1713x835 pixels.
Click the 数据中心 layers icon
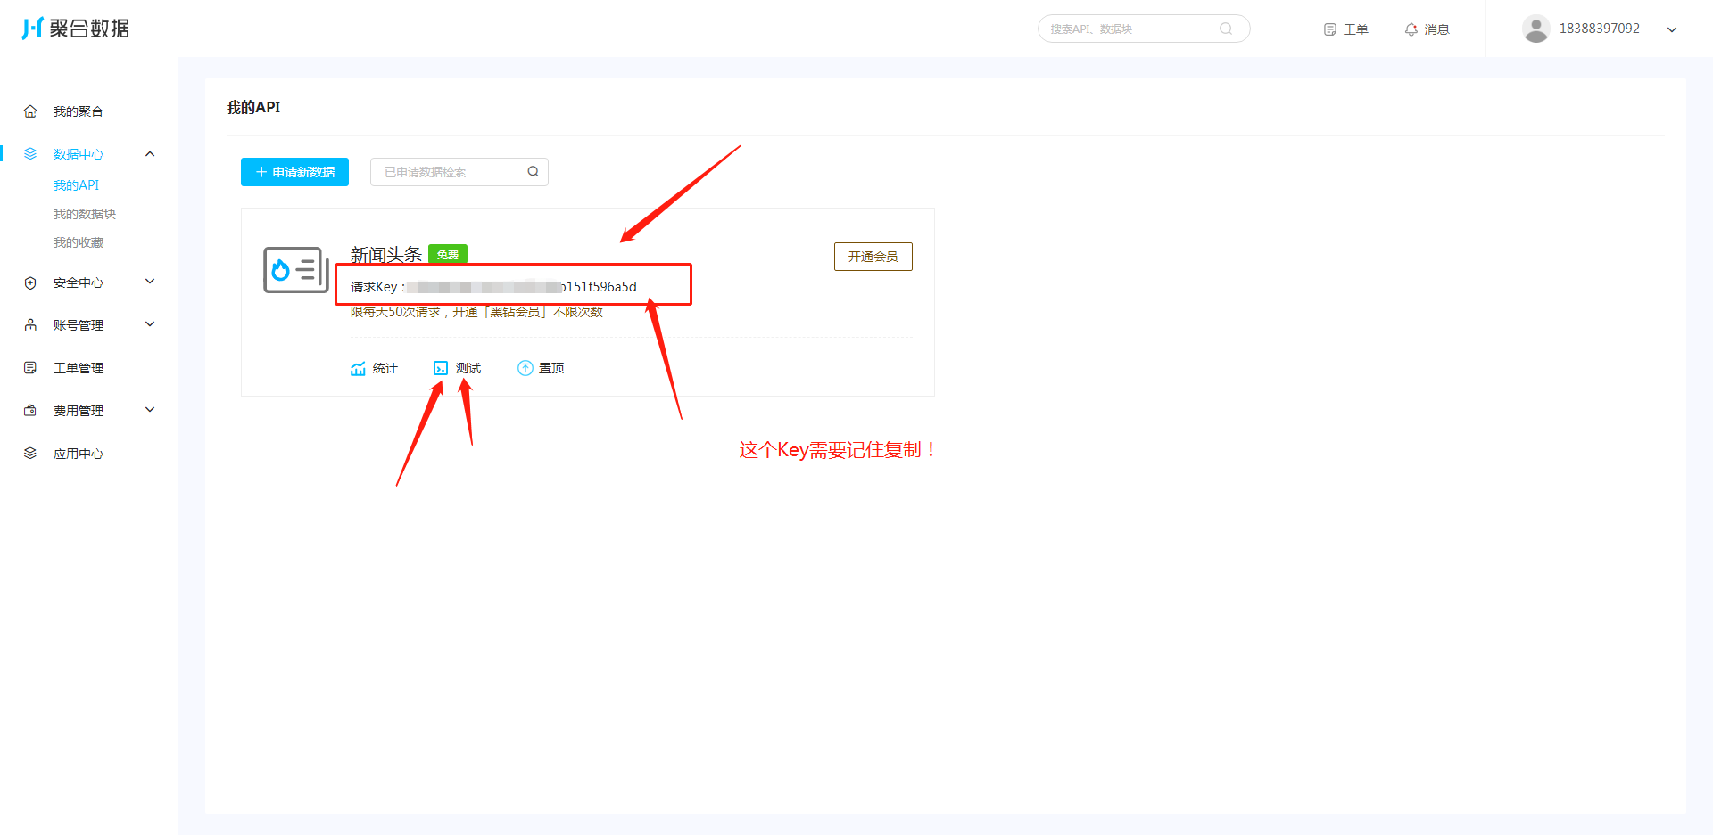30,154
